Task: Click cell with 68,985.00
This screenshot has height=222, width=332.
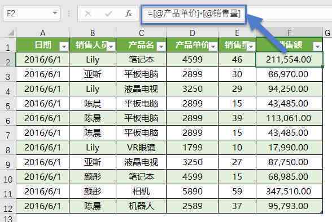Action: [x=289, y=177]
